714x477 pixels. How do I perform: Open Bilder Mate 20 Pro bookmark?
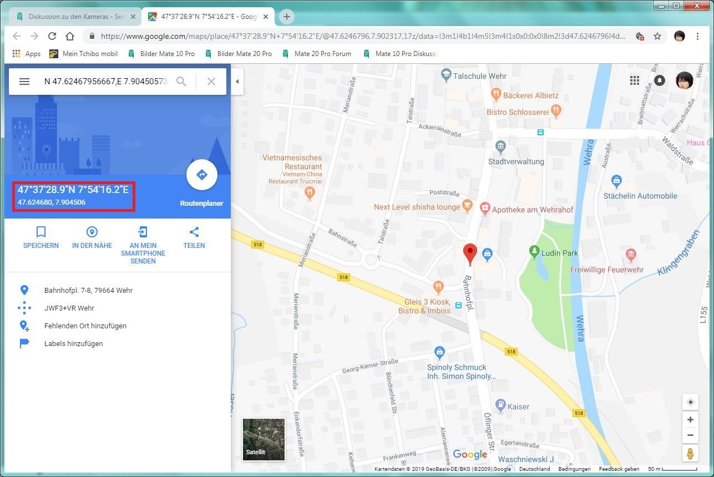[x=238, y=54]
